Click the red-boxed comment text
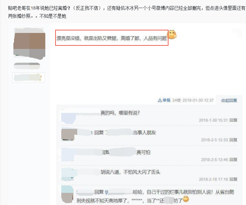The width and height of the screenshot is (246, 205). (112, 38)
